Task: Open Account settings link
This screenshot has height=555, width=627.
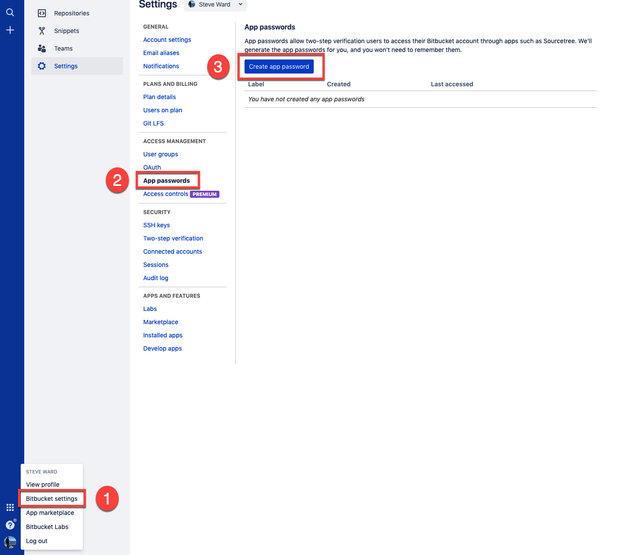Action: tap(167, 40)
